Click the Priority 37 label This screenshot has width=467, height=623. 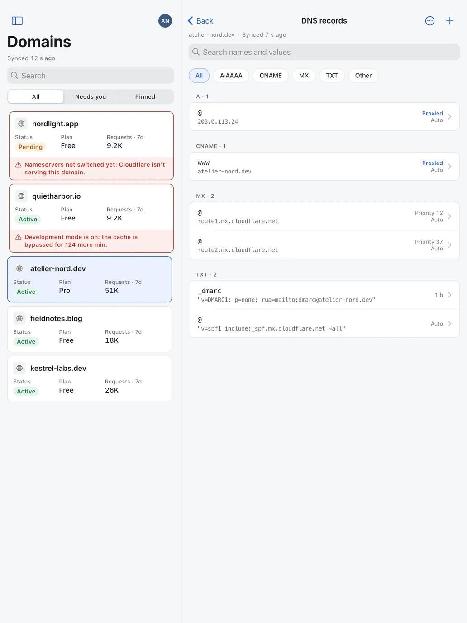[x=429, y=242]
